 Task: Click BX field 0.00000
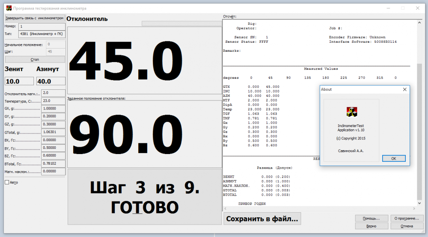[x=53, y=140]
